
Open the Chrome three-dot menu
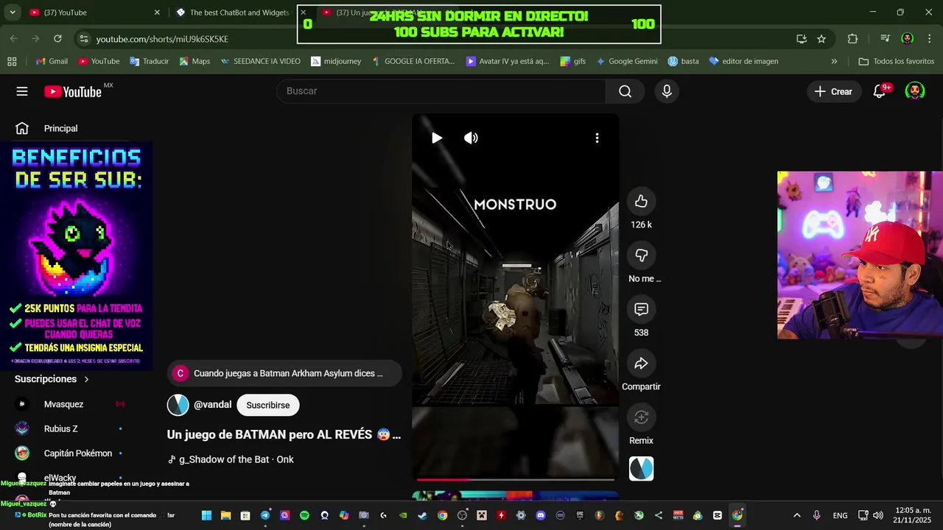pyautogui.click(x=930, y=39)
